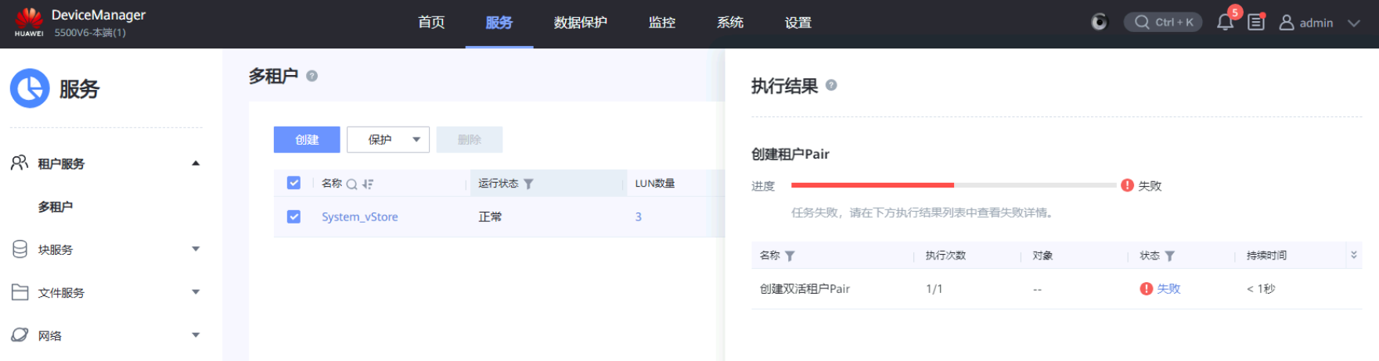
Task: Open the admin user menu
Action: pyautogui.click(x=1319, y=23)
